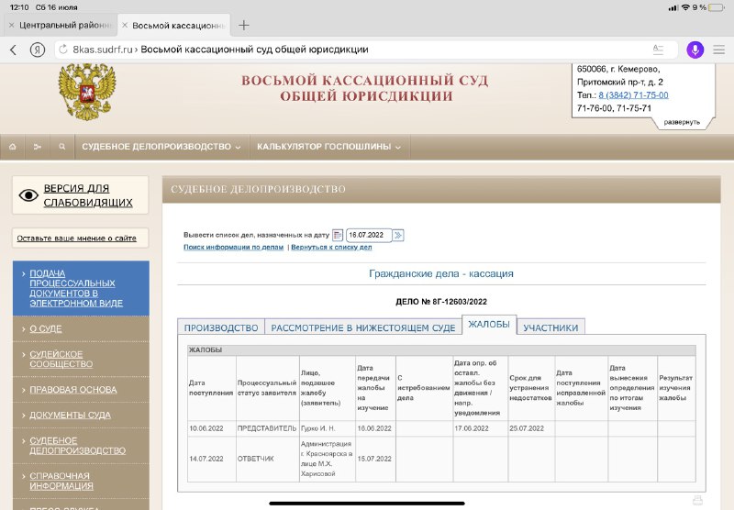The width and height of the screenshot is (734, 510).
Task: Submit date with double arrow button
Action: [x=398, y=235]
